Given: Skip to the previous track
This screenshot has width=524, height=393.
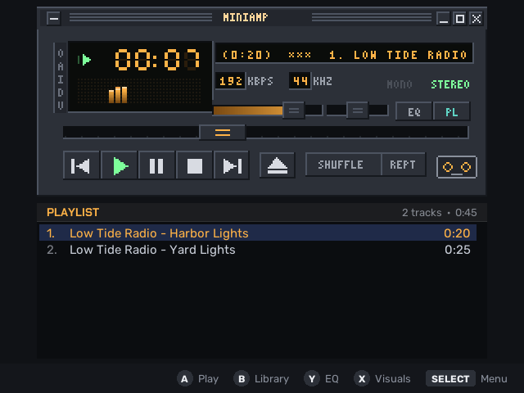Looking at the screenshot, I should [81, 165].
